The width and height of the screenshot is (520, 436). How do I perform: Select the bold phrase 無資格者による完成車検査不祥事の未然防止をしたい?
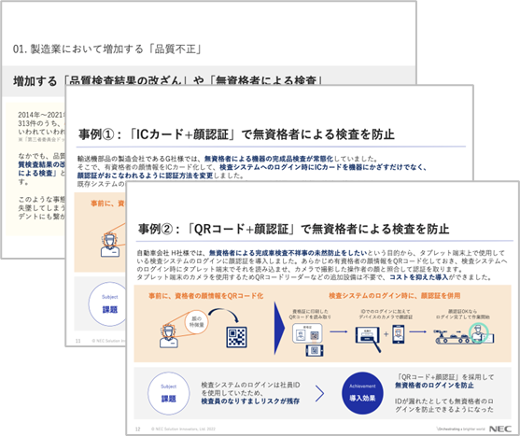tap(288, 253)
